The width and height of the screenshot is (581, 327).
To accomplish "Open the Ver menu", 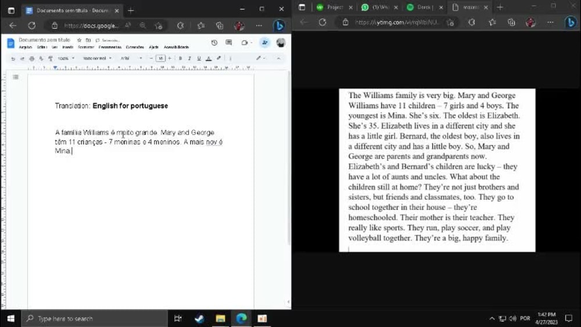I will click(x=55, y=48).
